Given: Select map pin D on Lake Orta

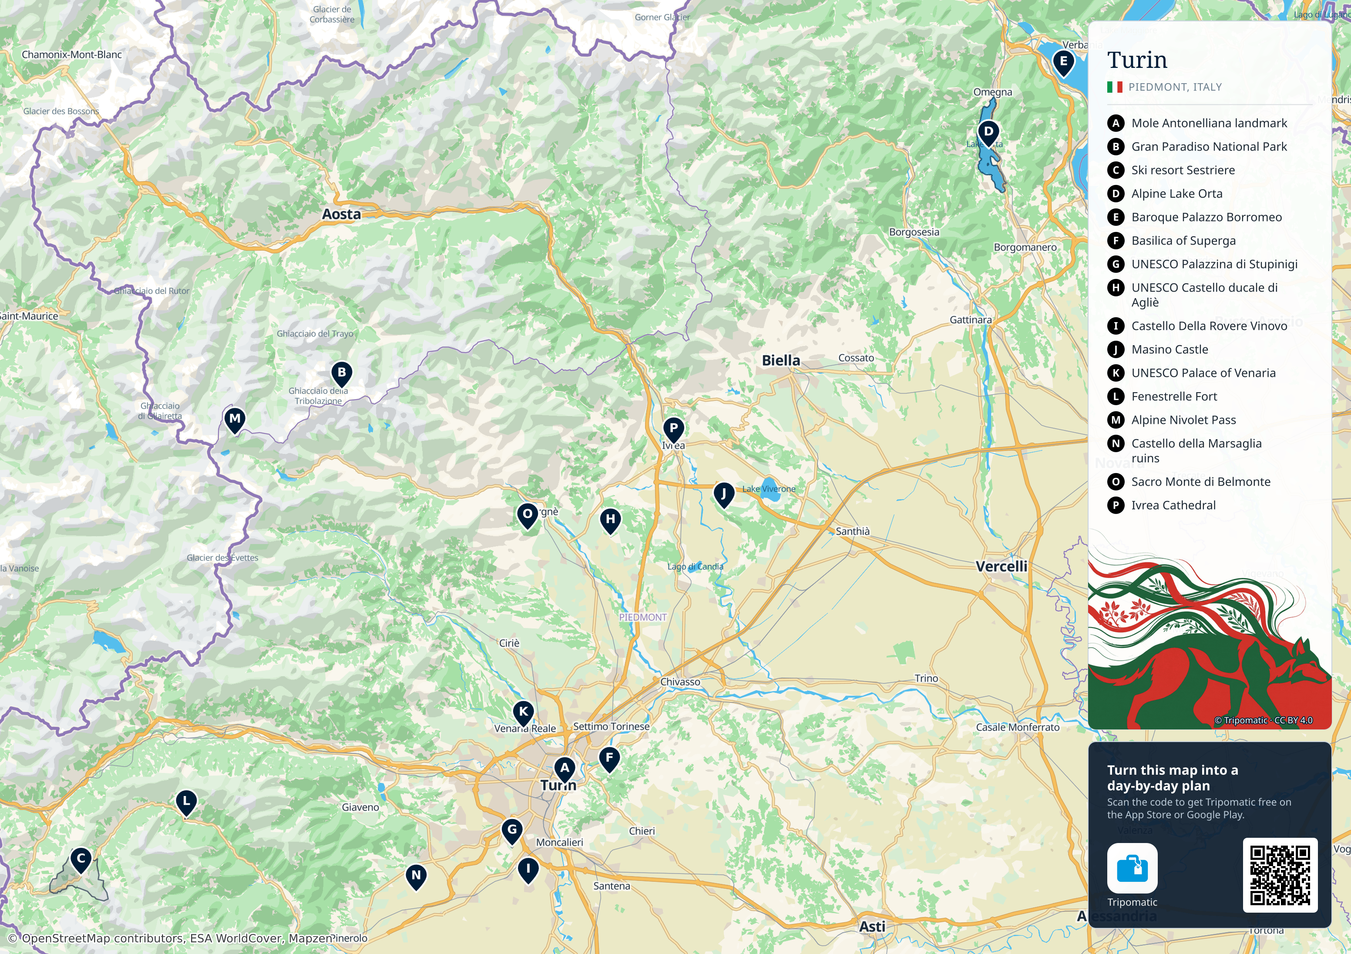Looking at the screenshot, I should pyautogui.click(x=988, y=133).
